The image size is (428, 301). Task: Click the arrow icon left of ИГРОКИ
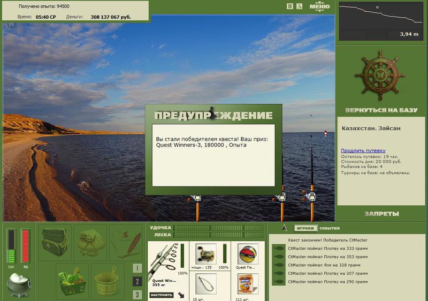tap(285, 228)
